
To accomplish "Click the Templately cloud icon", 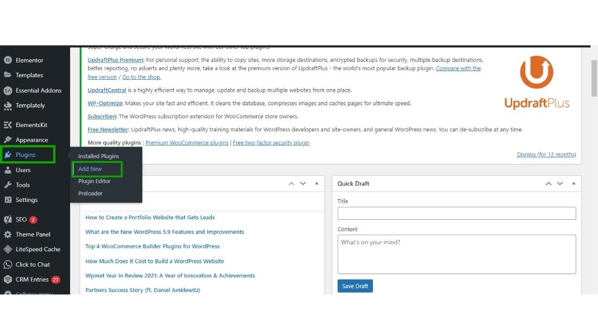I will [8, 105].
